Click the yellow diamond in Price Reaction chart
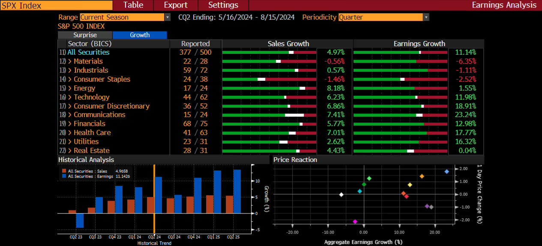This screenshot has height=246, width=542. click(x=410, y=185)
